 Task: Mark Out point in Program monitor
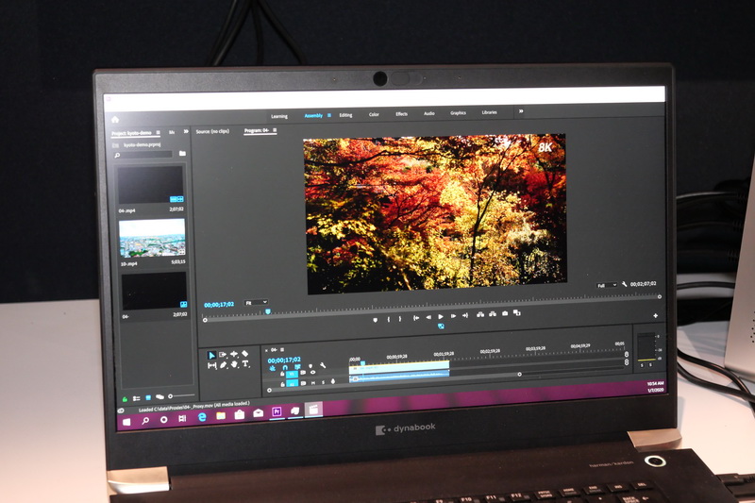399,319
